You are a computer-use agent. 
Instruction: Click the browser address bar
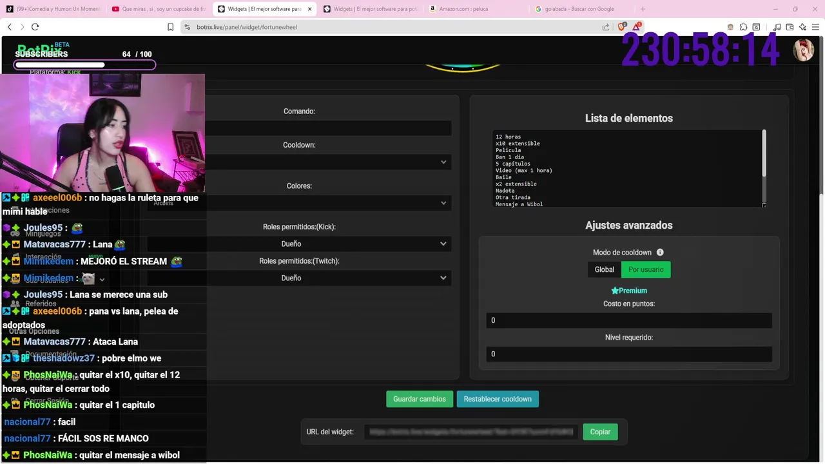pos(393,27)
